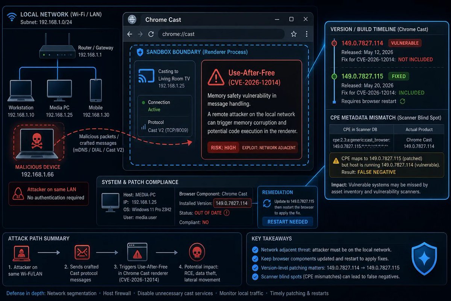
Task: Select the Media PC monitor icon
Action: point(59,90)
